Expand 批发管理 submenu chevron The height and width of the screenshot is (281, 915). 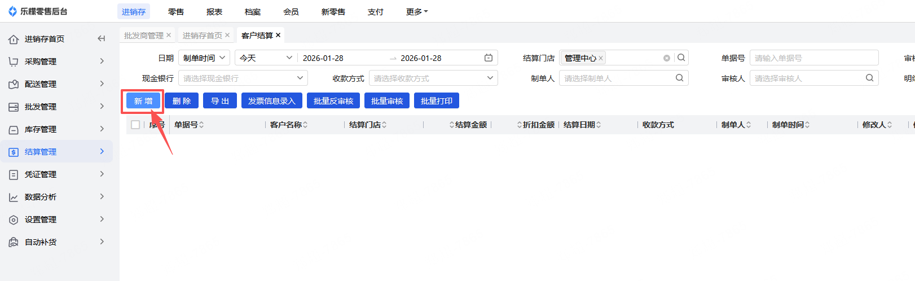pyautogui.click(x=102, y=106)
